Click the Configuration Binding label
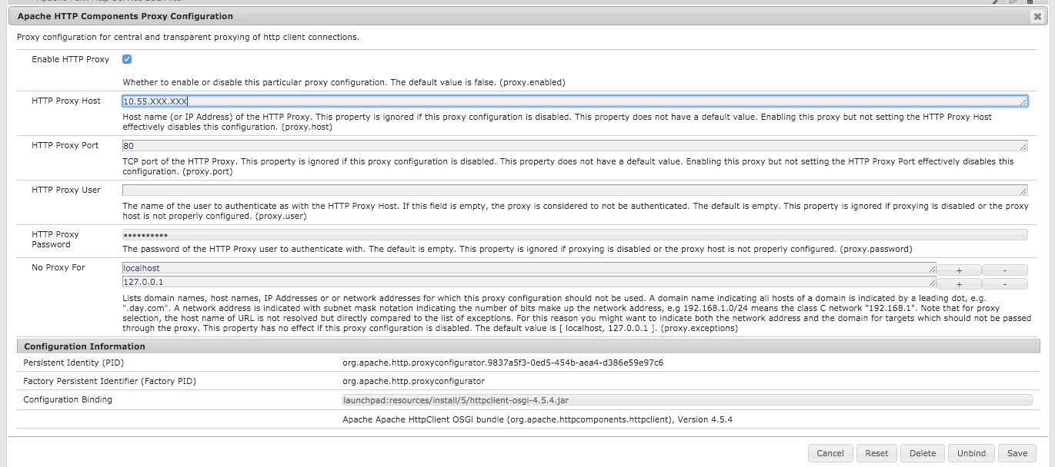The height and width of the screenshot is (467, 1055). pos(68,399)
